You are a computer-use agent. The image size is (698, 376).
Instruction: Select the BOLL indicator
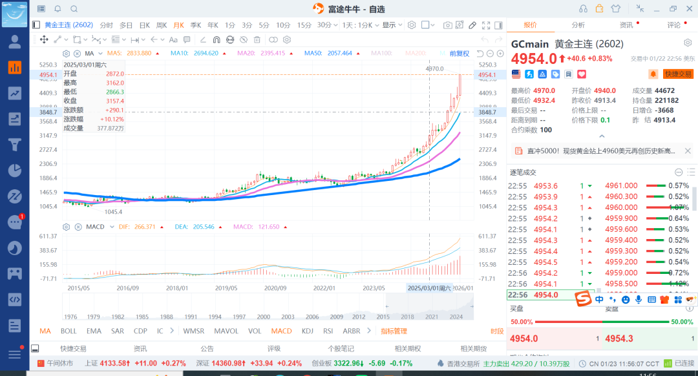point(69,331)
